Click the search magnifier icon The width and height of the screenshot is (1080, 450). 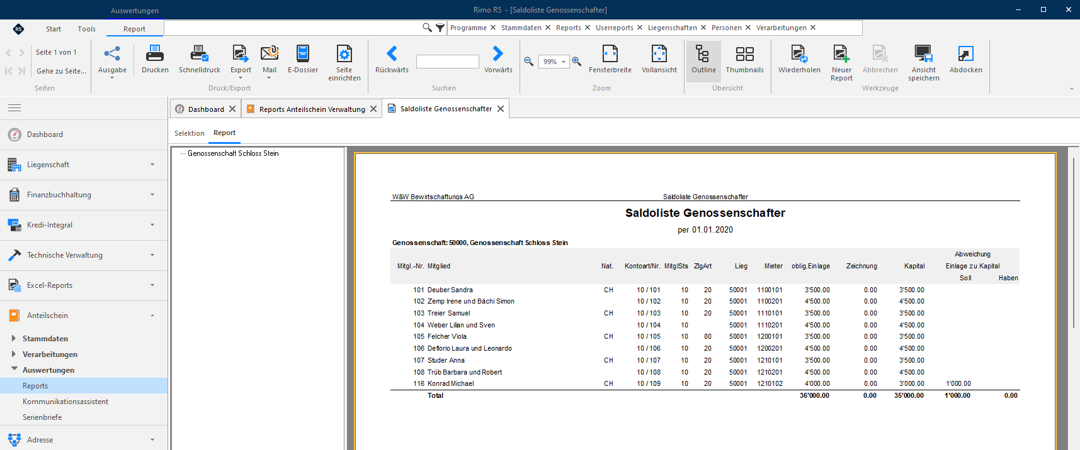tap(427, 28)
